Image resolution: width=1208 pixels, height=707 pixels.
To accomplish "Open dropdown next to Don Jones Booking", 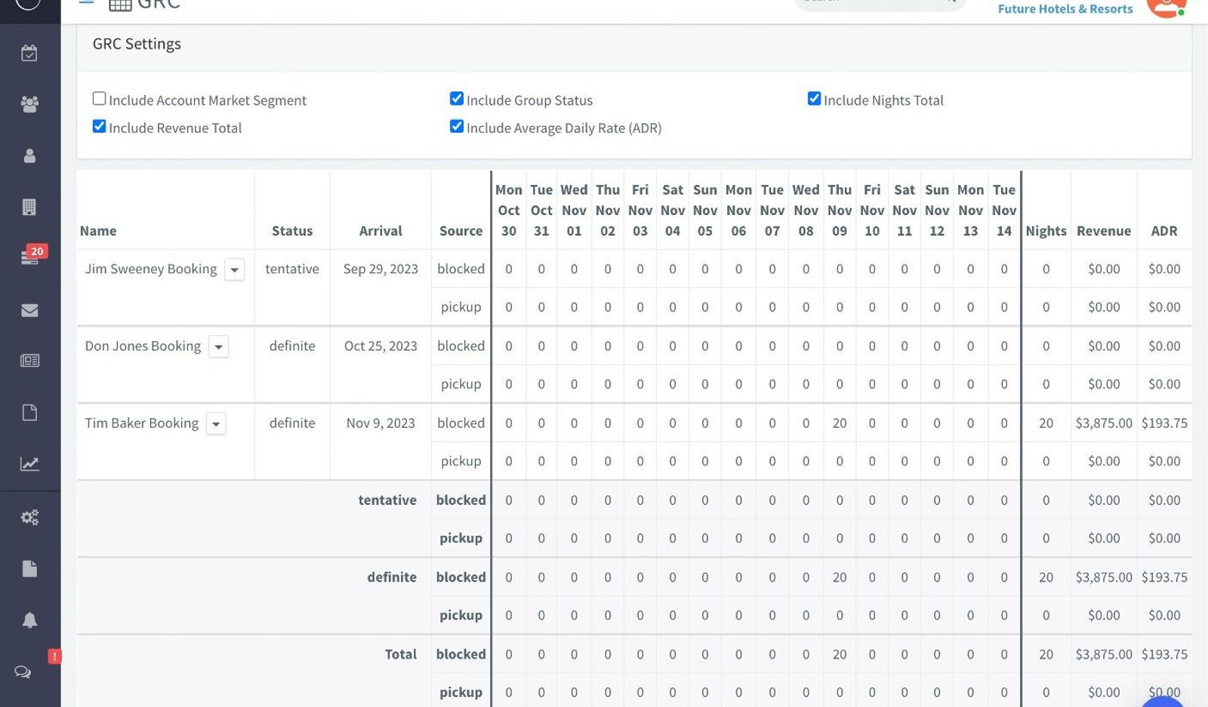I will (x=218, y=346).
